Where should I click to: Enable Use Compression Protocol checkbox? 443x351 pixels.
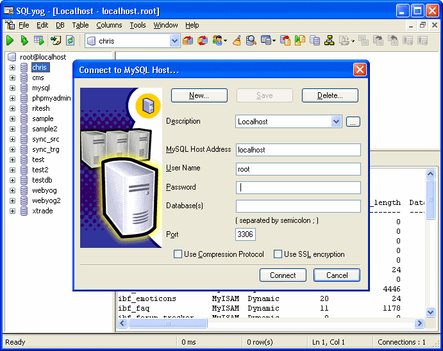pos(178,254)
